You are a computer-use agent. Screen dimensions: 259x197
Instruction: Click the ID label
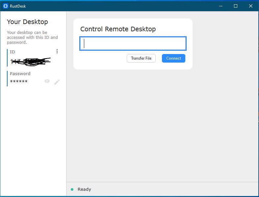(x=13, y=52)
